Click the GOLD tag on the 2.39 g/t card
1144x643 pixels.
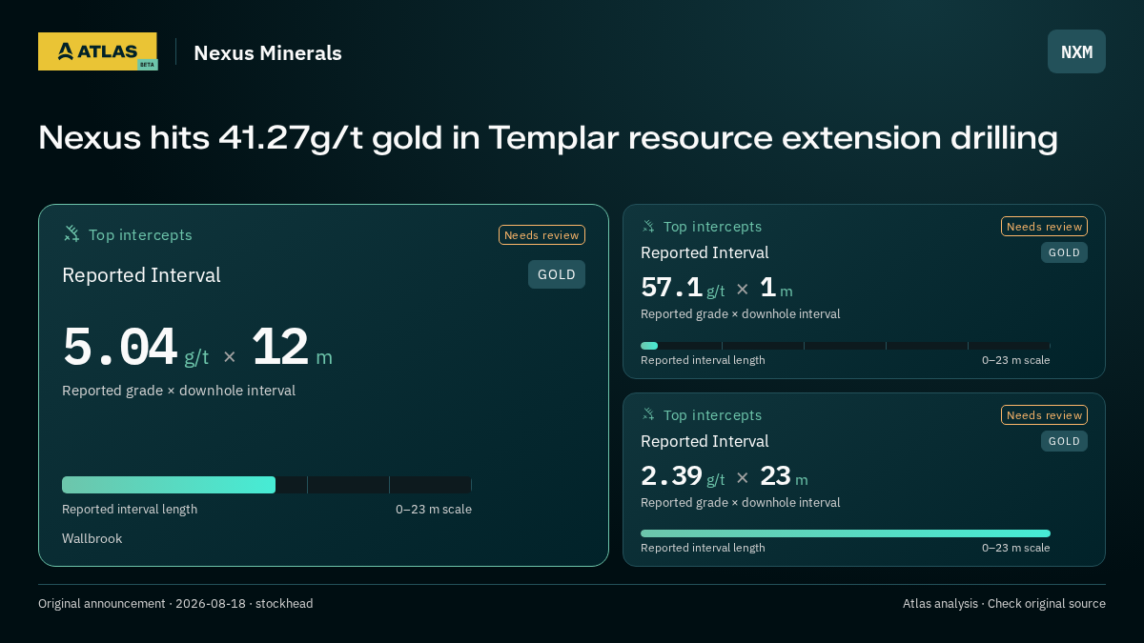[x=1064, y=441]
